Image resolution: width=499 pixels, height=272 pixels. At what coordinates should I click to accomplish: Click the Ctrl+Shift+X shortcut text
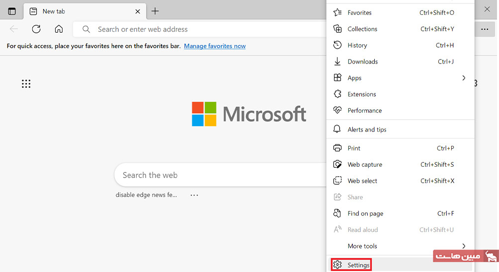pos(437,181)
